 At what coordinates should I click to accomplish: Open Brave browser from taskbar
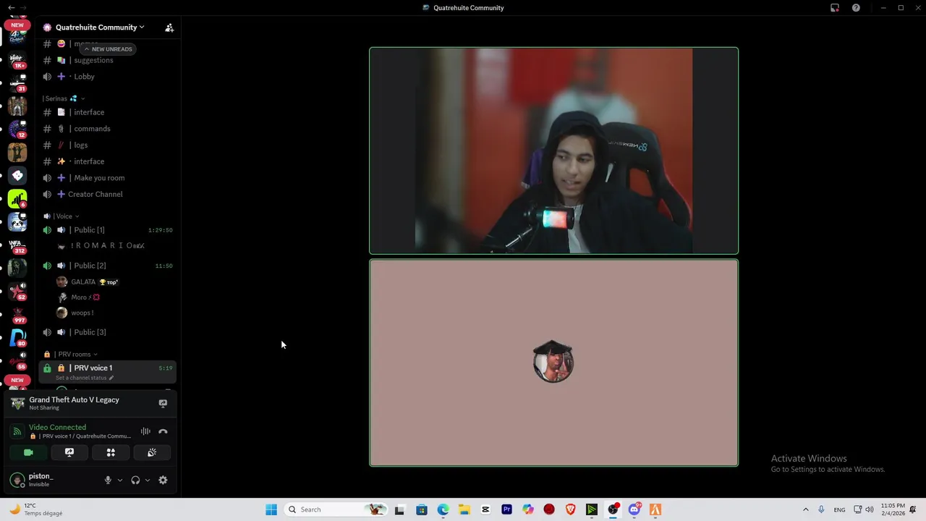570,509
